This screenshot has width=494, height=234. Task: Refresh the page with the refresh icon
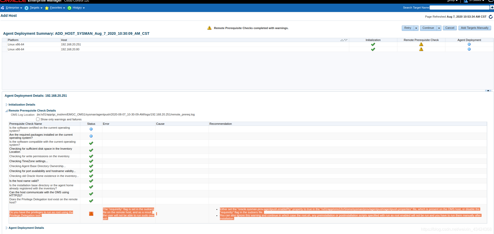pyautogui.click(x=491, y=17)
